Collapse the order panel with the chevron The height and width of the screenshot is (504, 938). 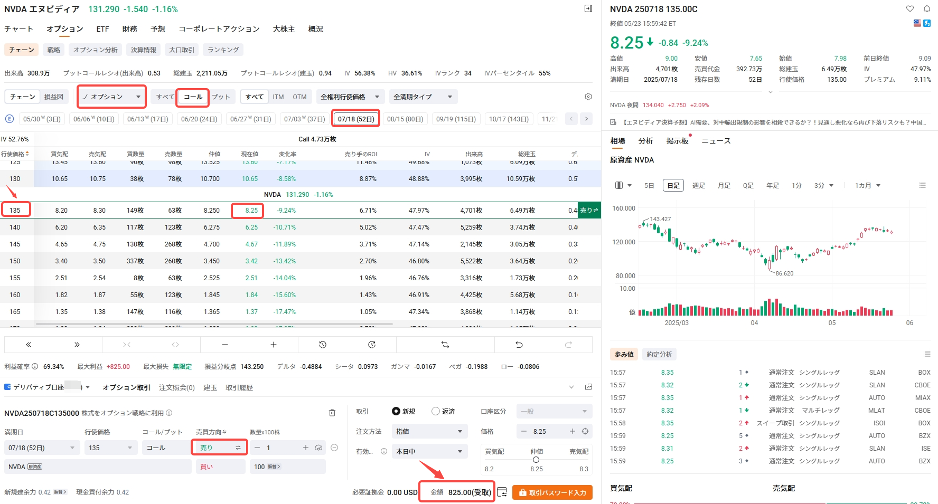(571, 387)
